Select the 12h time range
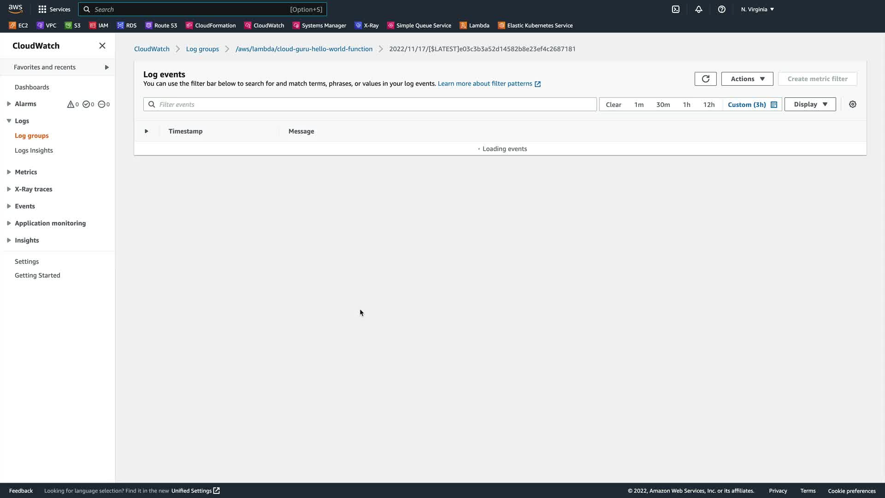This screenshot has height=498, width=885. pos(708,105)
